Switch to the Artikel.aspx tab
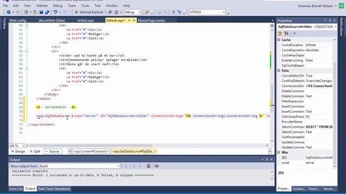346x194 pixels. (x=85, y=20)
